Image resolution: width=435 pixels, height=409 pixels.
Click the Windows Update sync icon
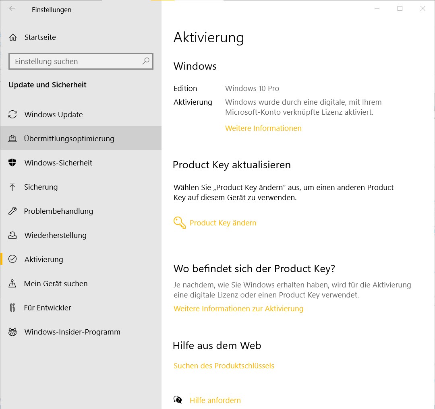(x=12, y=114)
